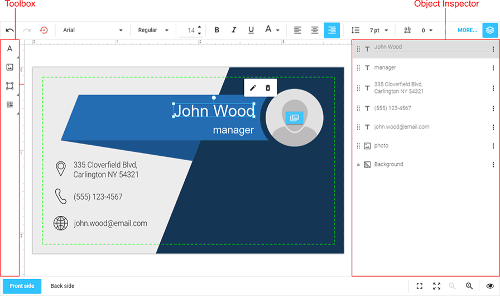Open the Arial font dropdown
Screen dimensions: 500x296
(93, 30)
